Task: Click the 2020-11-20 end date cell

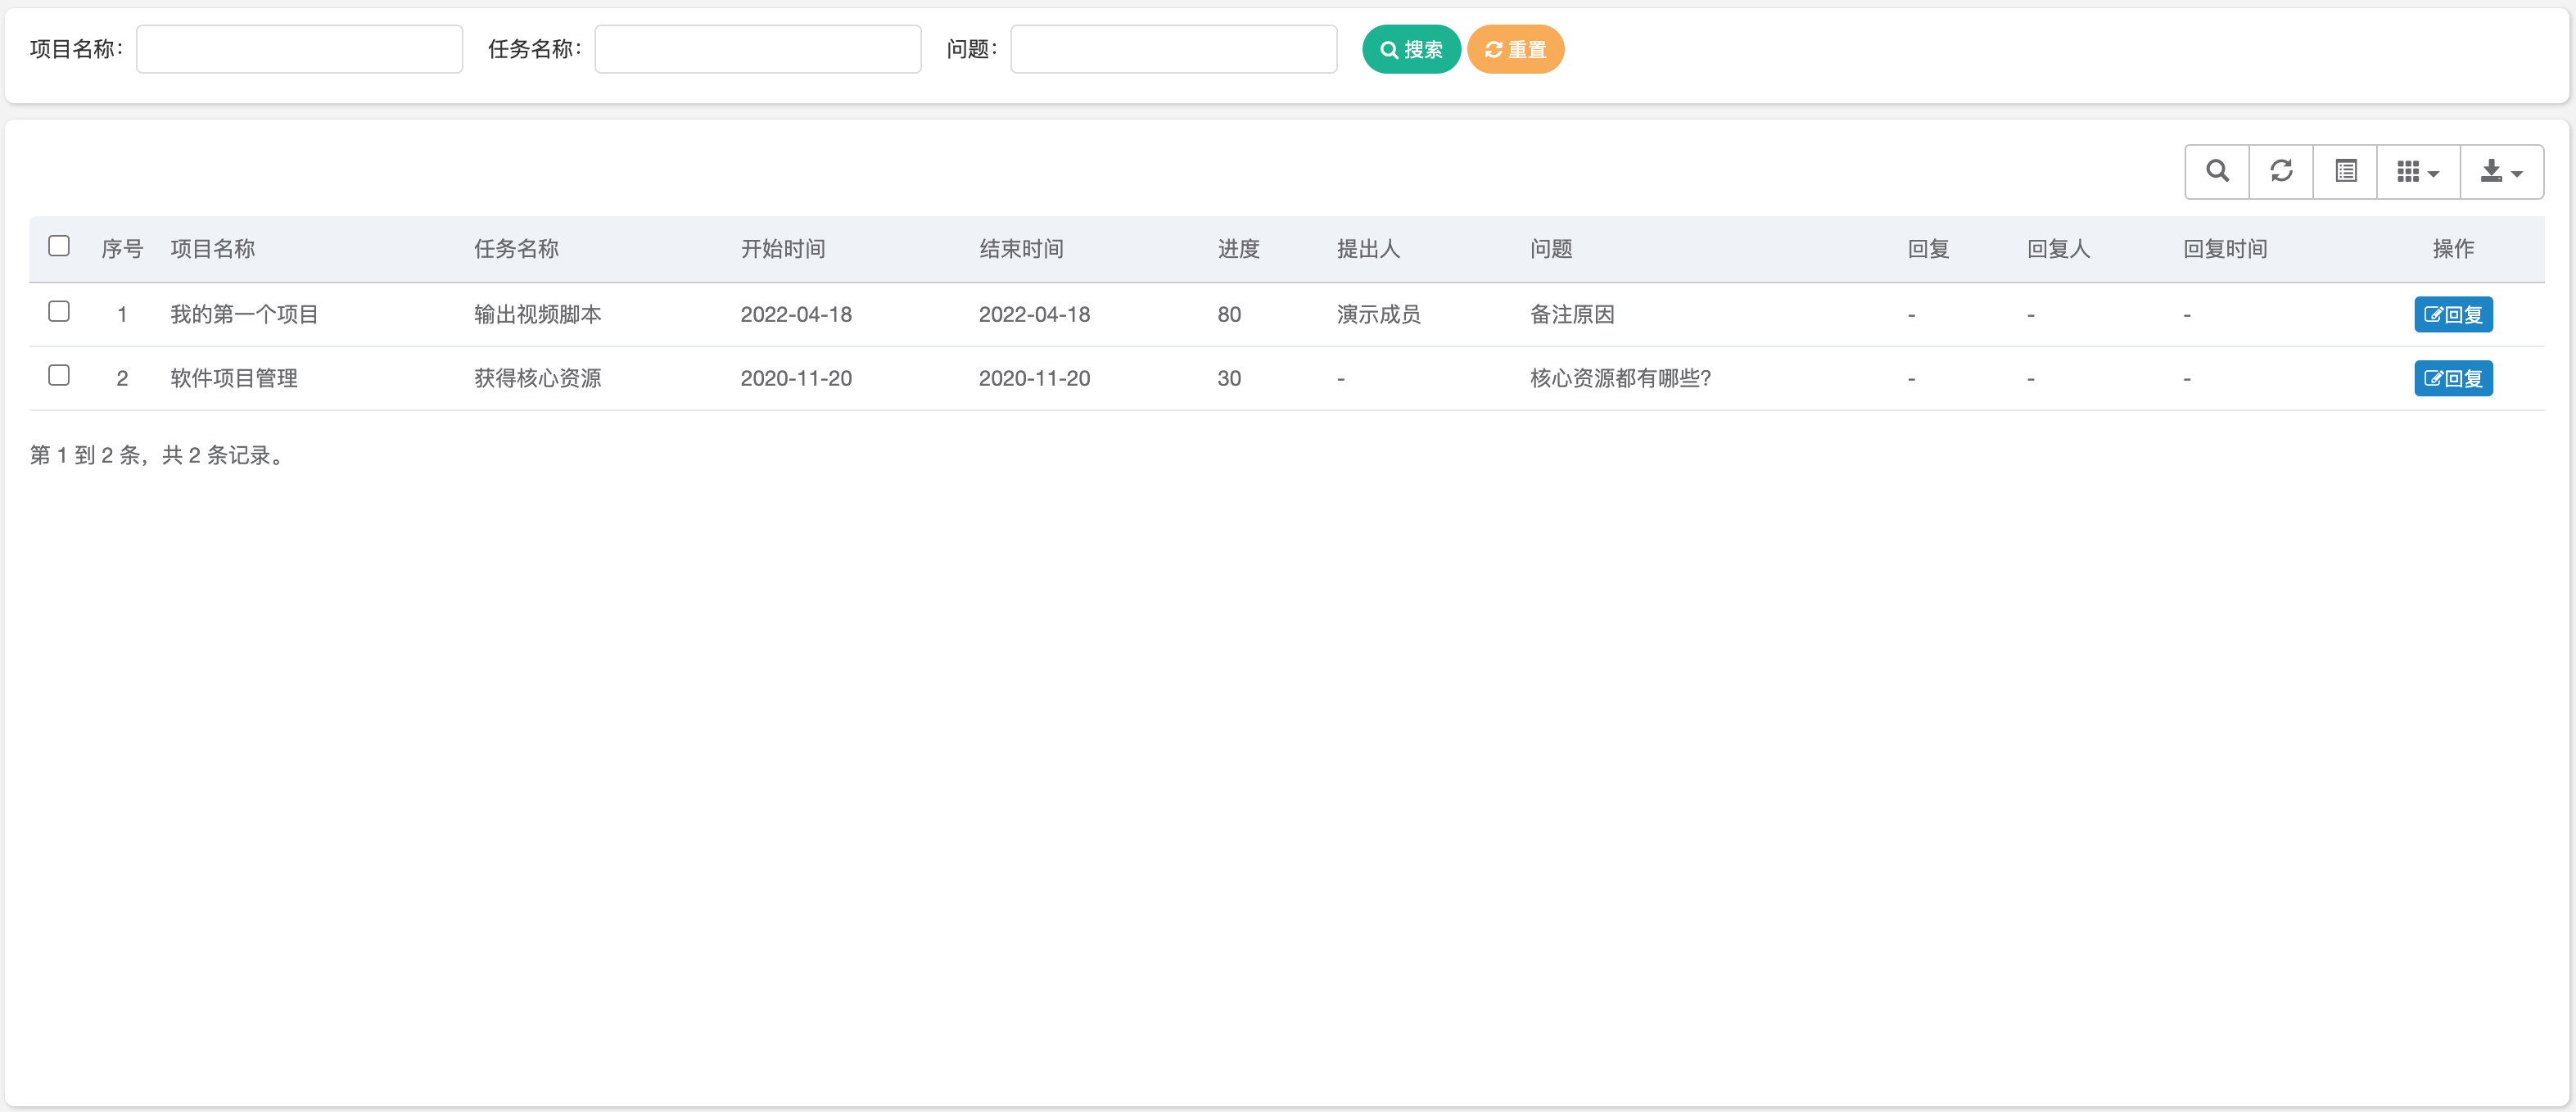Action: point(1034,378)
